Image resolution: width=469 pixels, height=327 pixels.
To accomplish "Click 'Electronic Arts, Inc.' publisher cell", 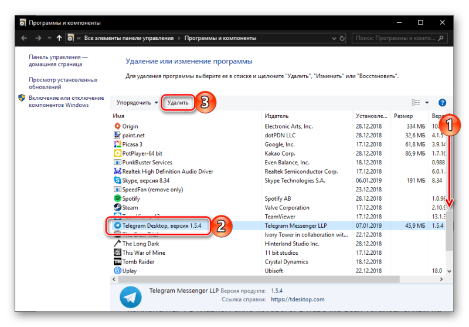I will pos(288,126).
